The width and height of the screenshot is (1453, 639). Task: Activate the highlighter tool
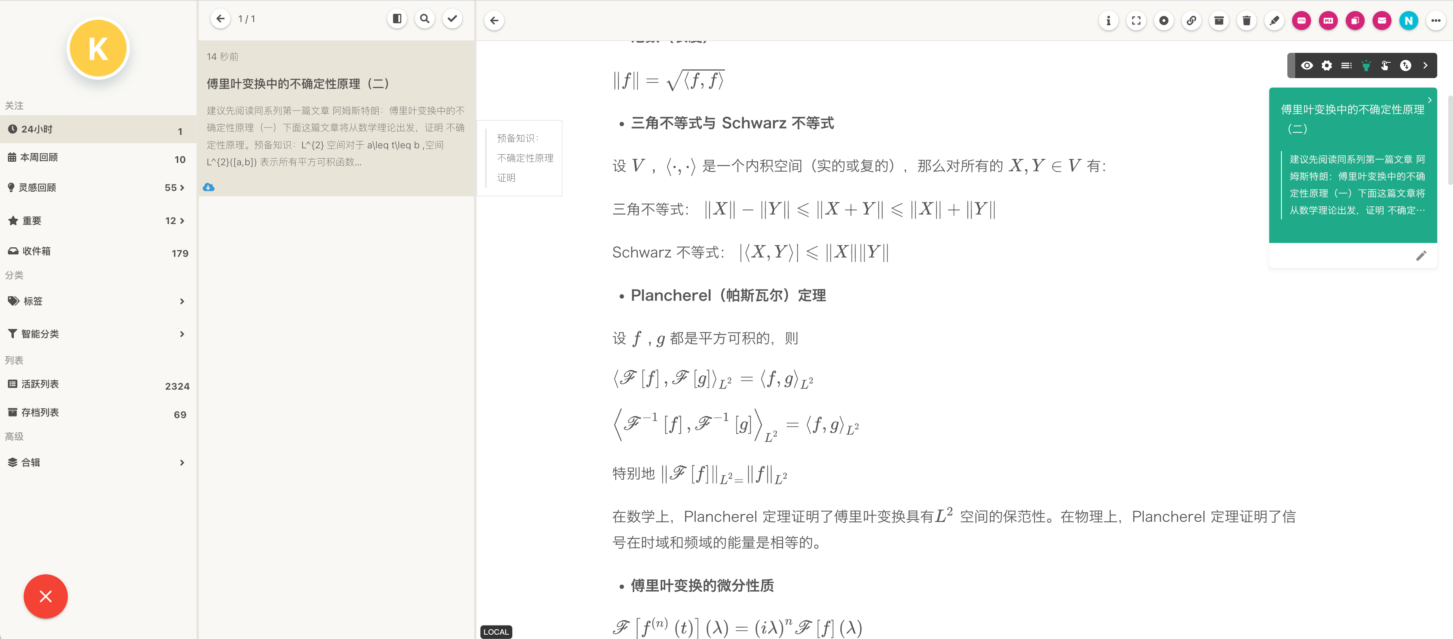coord(1274,20)
